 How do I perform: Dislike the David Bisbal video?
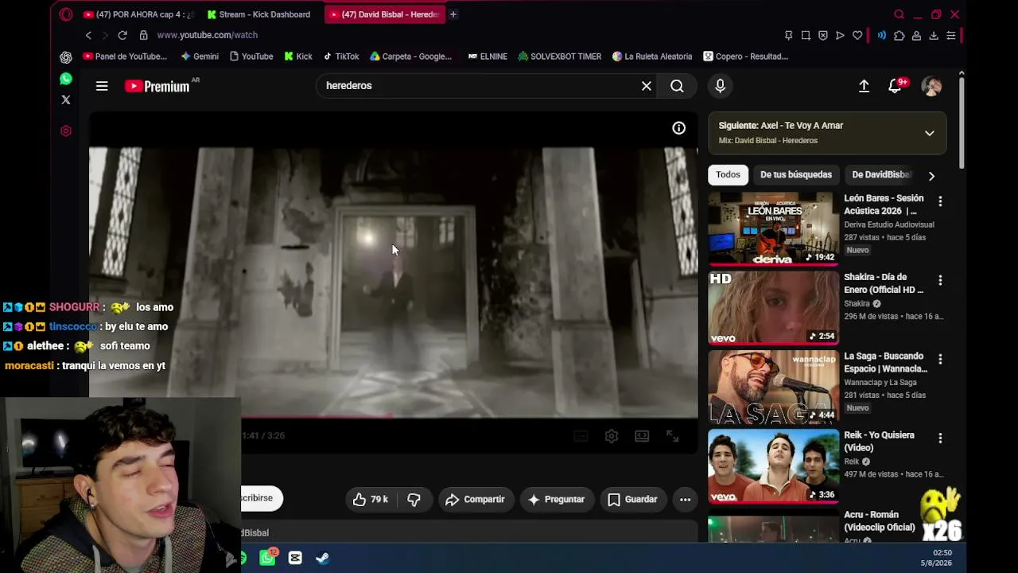[x=414, y=499]
